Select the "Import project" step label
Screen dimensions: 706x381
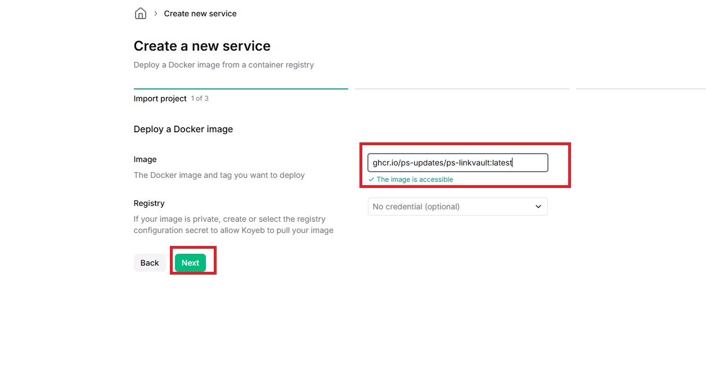[160, 98]
